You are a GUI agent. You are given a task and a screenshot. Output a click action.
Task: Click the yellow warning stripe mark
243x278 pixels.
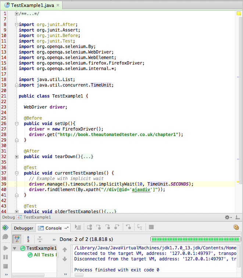click(238, 182)
